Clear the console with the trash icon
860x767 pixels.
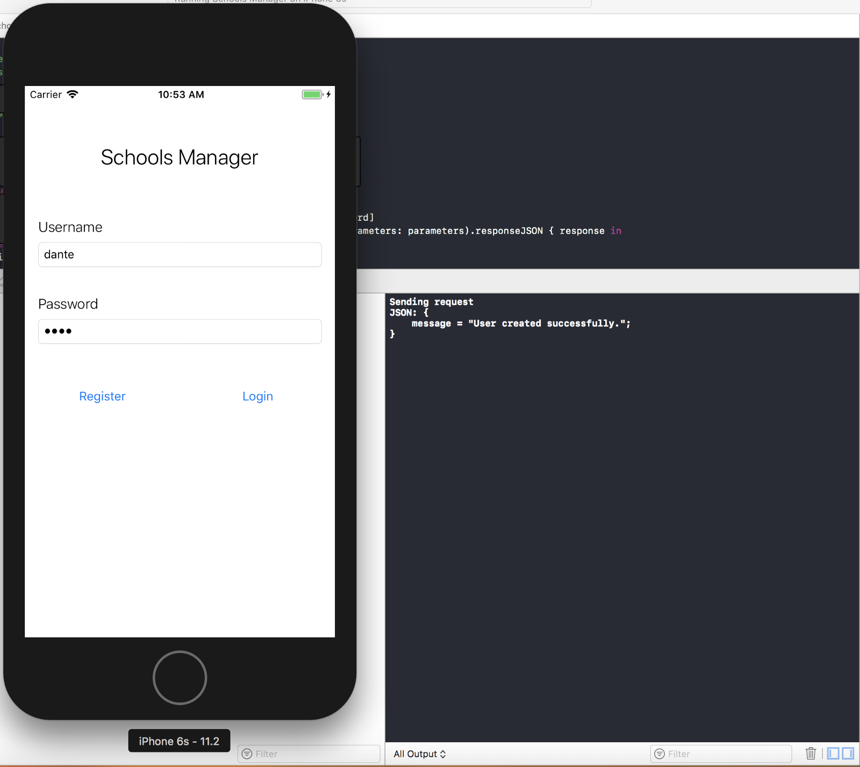click(x=811, y=754)
